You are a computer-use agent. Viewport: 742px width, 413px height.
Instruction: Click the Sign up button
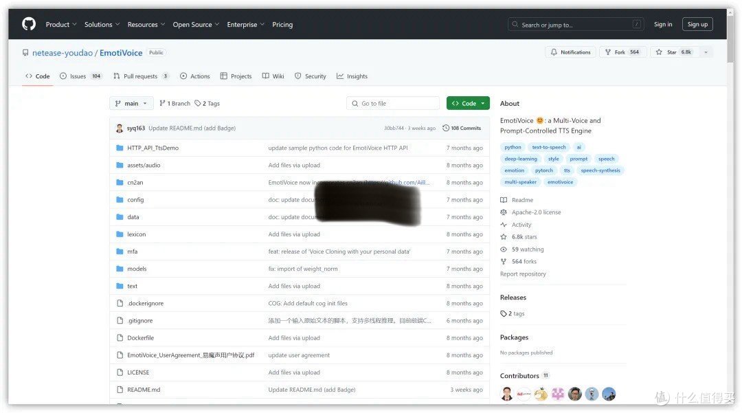pyautogui.click(x=697, y=24)
